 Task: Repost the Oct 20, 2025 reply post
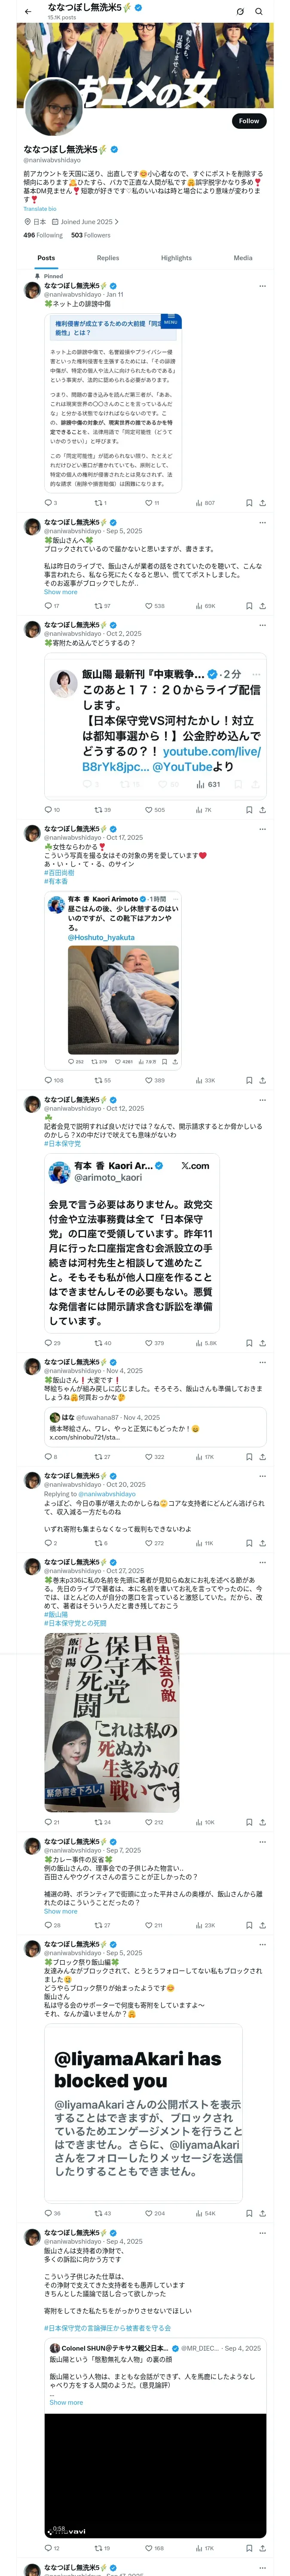pos(98,1543)
